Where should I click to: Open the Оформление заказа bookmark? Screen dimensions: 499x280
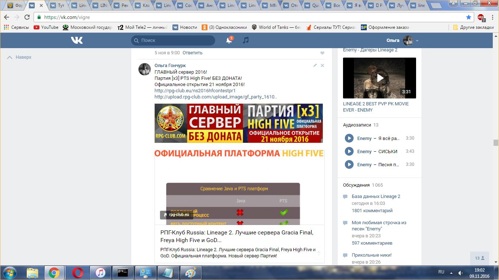(x=385, y=27)
